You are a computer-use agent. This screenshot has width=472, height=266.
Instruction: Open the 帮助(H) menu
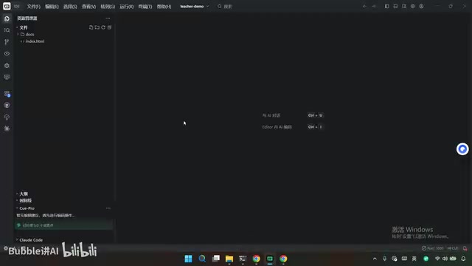pyautogui.click(x=164, y=7)
